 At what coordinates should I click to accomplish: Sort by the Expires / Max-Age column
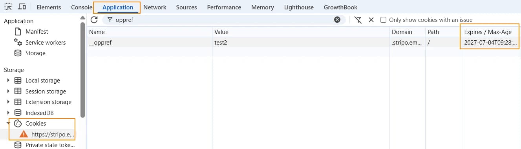tap(491, 32)
